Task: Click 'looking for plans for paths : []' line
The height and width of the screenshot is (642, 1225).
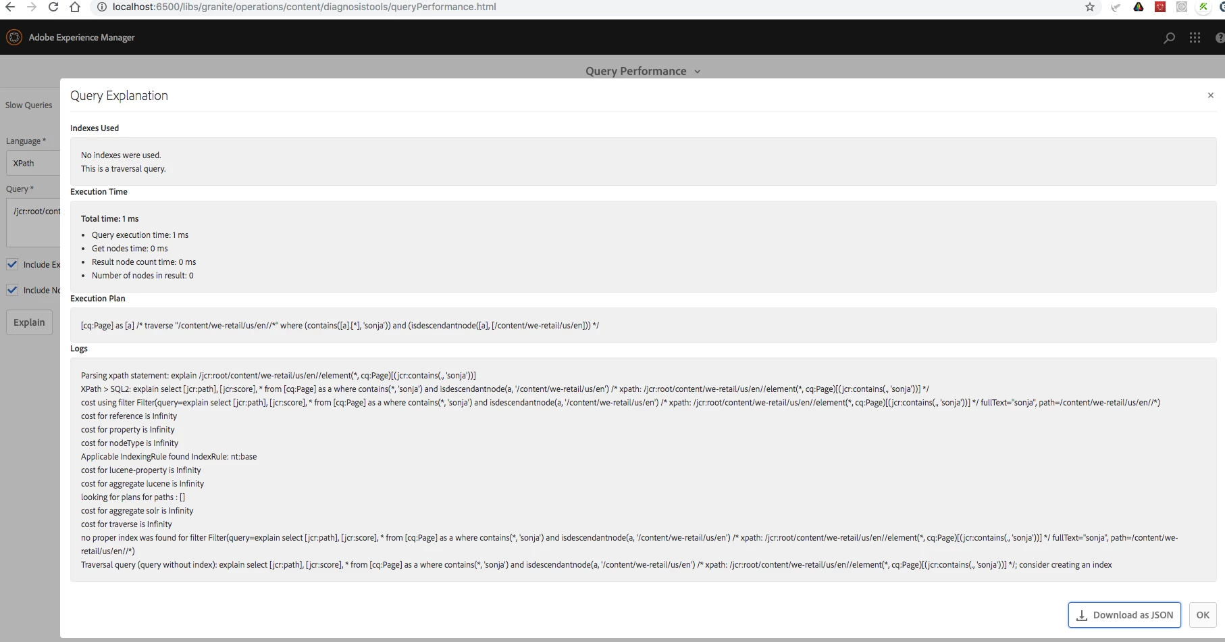Action: (x=133, y=497)
